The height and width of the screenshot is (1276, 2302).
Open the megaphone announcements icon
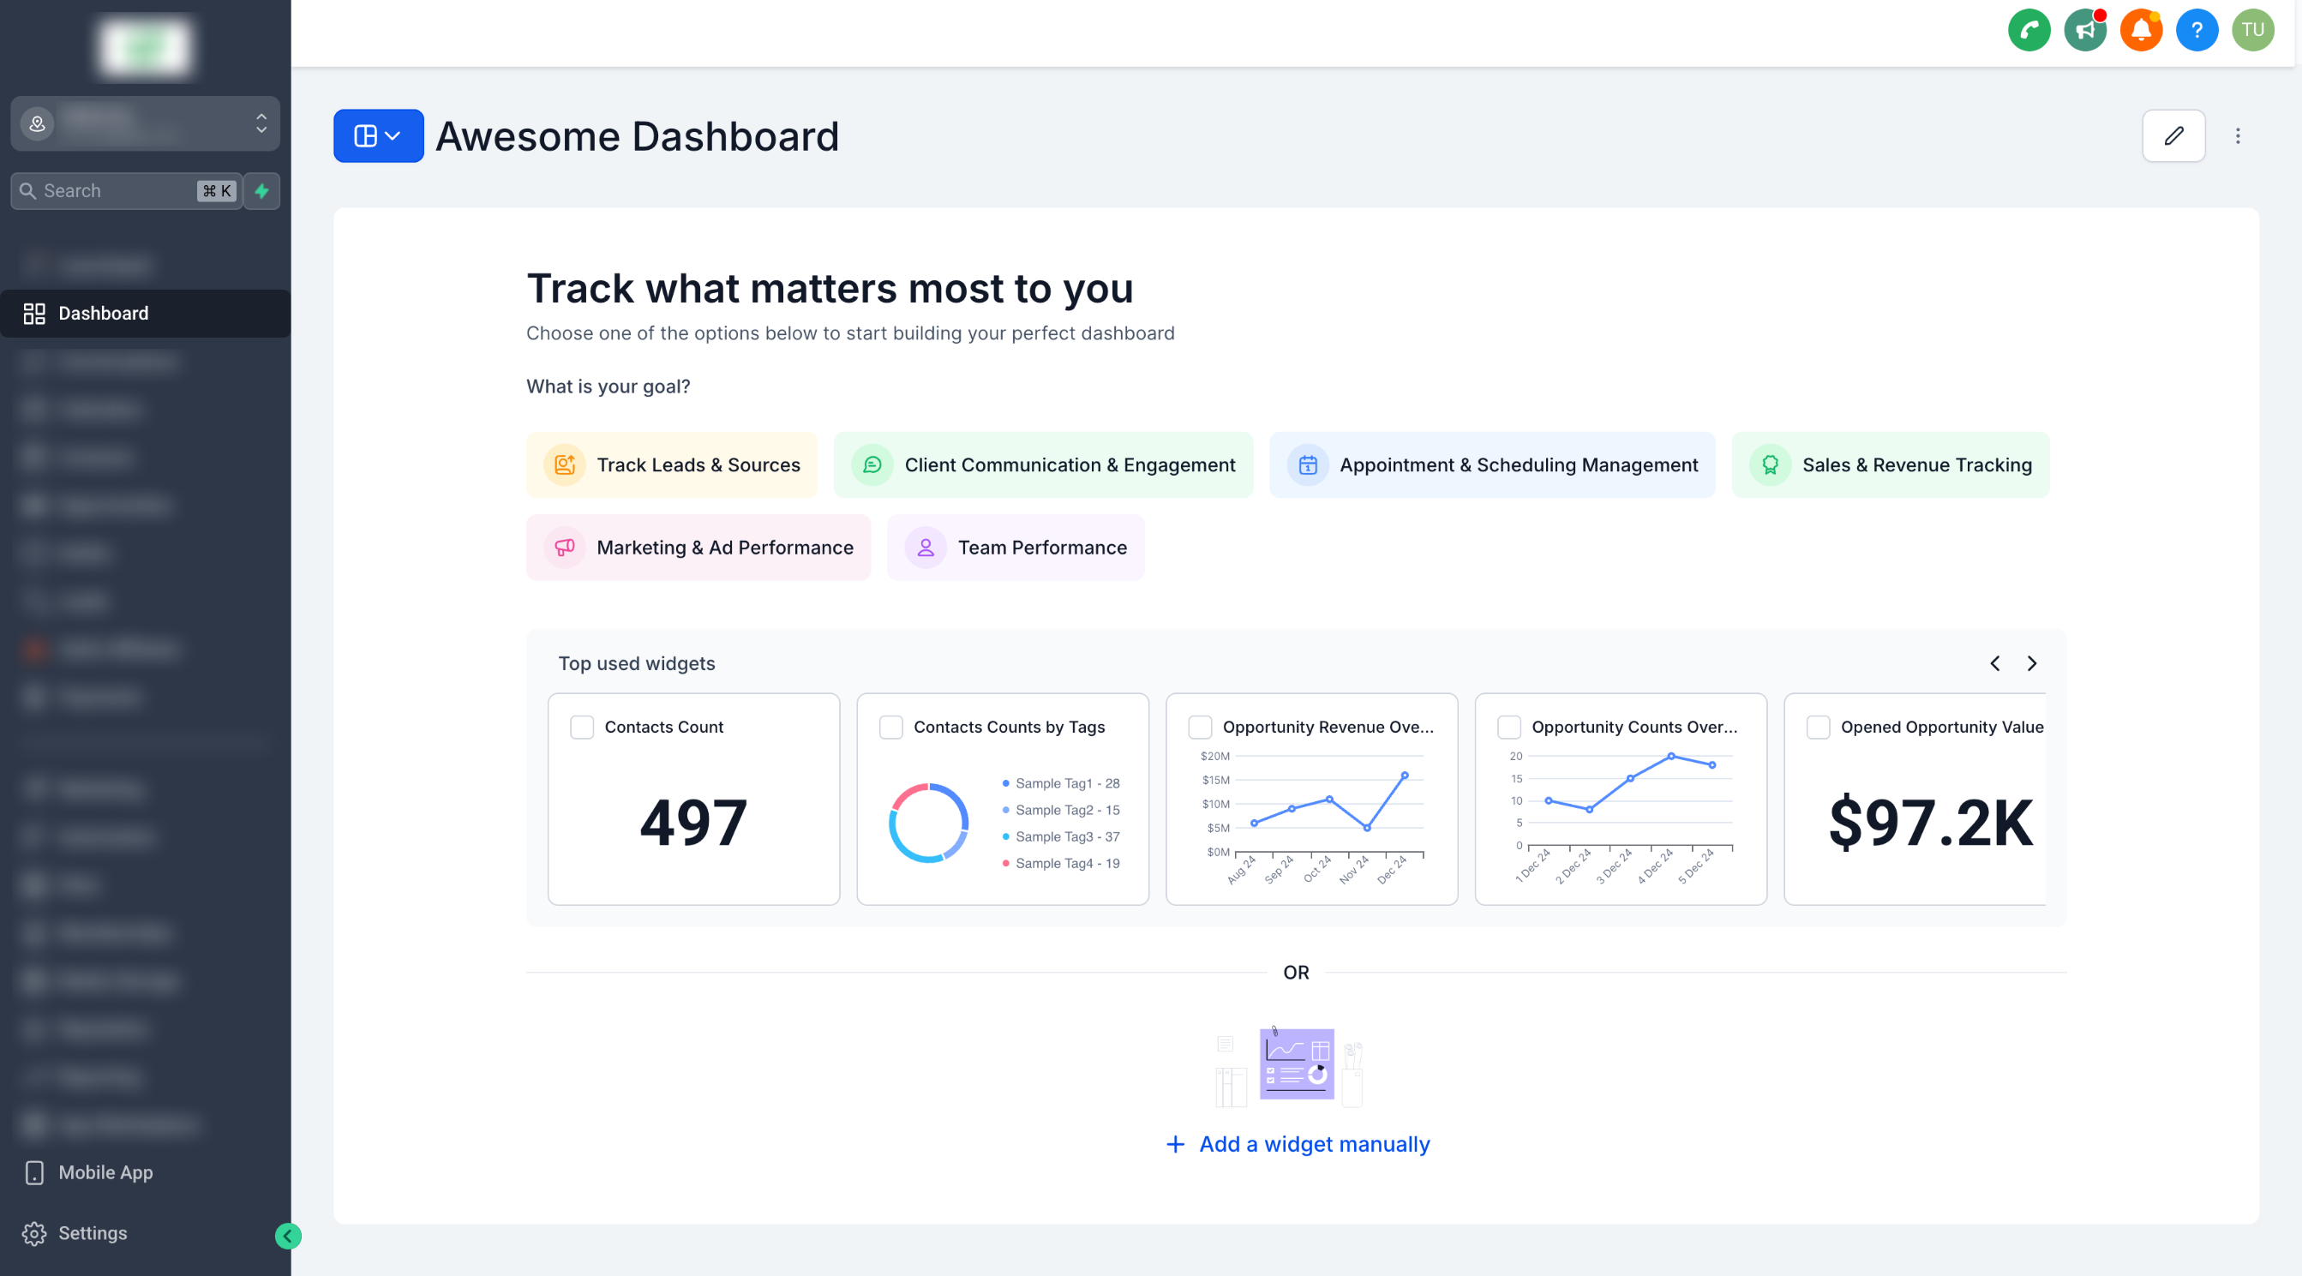click(x=2085, y=30)
